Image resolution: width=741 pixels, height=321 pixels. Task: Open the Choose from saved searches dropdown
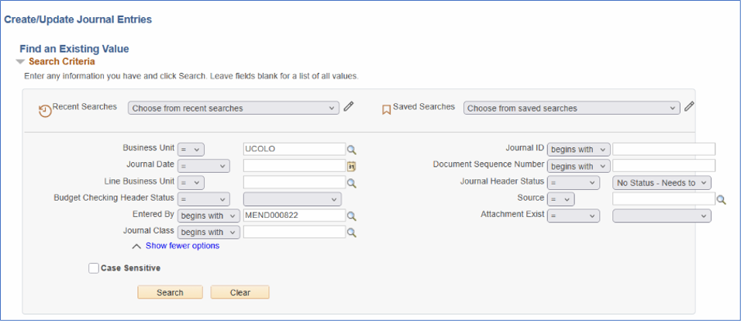pos(571,109)
